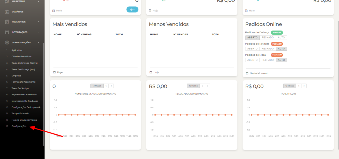Set Pedidos de Mesa to Auto
This screenshot has width=339, height=159.
(x=281, y=60)
